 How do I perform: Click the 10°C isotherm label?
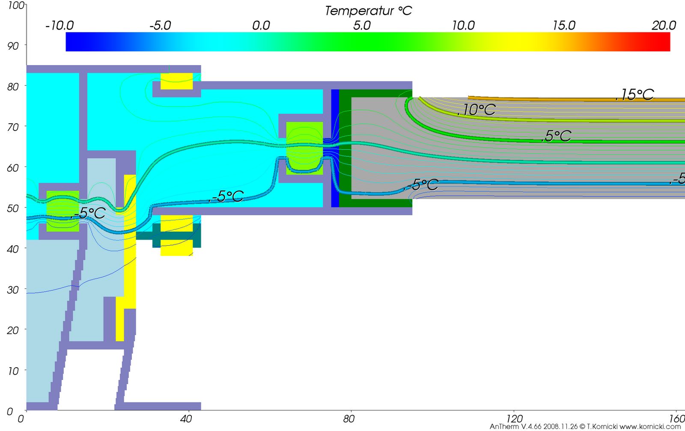pyautogui.click(x=477, y=110)
